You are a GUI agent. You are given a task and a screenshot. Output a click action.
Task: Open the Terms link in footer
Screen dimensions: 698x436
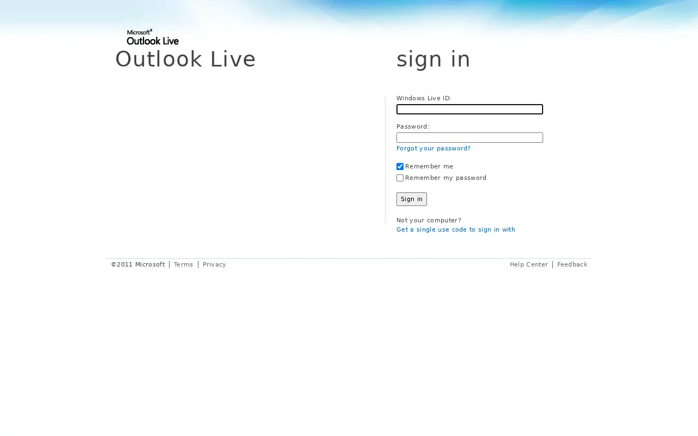point(183,265)
